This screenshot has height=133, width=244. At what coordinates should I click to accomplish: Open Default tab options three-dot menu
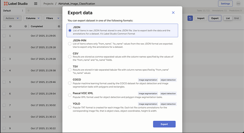click(x=22, y=11)
